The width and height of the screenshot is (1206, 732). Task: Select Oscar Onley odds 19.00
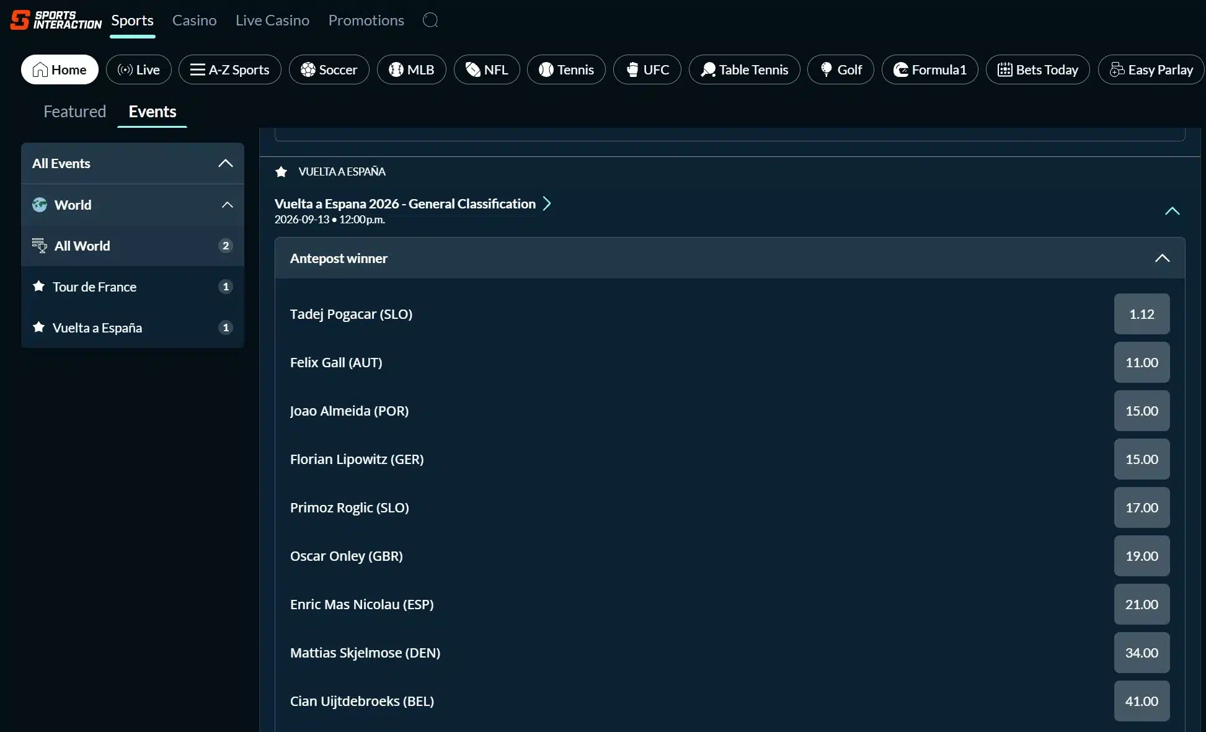tap(1142, 556)
